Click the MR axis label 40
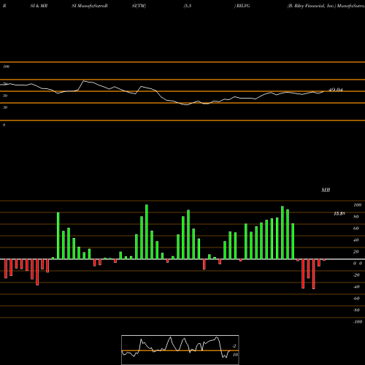The height and width of the screenshot is (365, 365). 356,240
